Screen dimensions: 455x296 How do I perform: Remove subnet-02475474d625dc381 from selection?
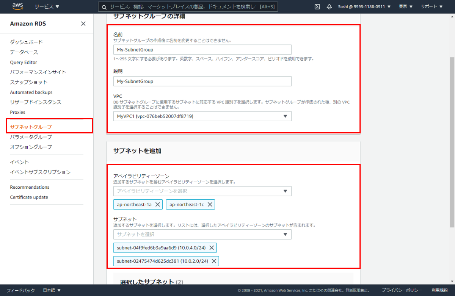[214, 261]
